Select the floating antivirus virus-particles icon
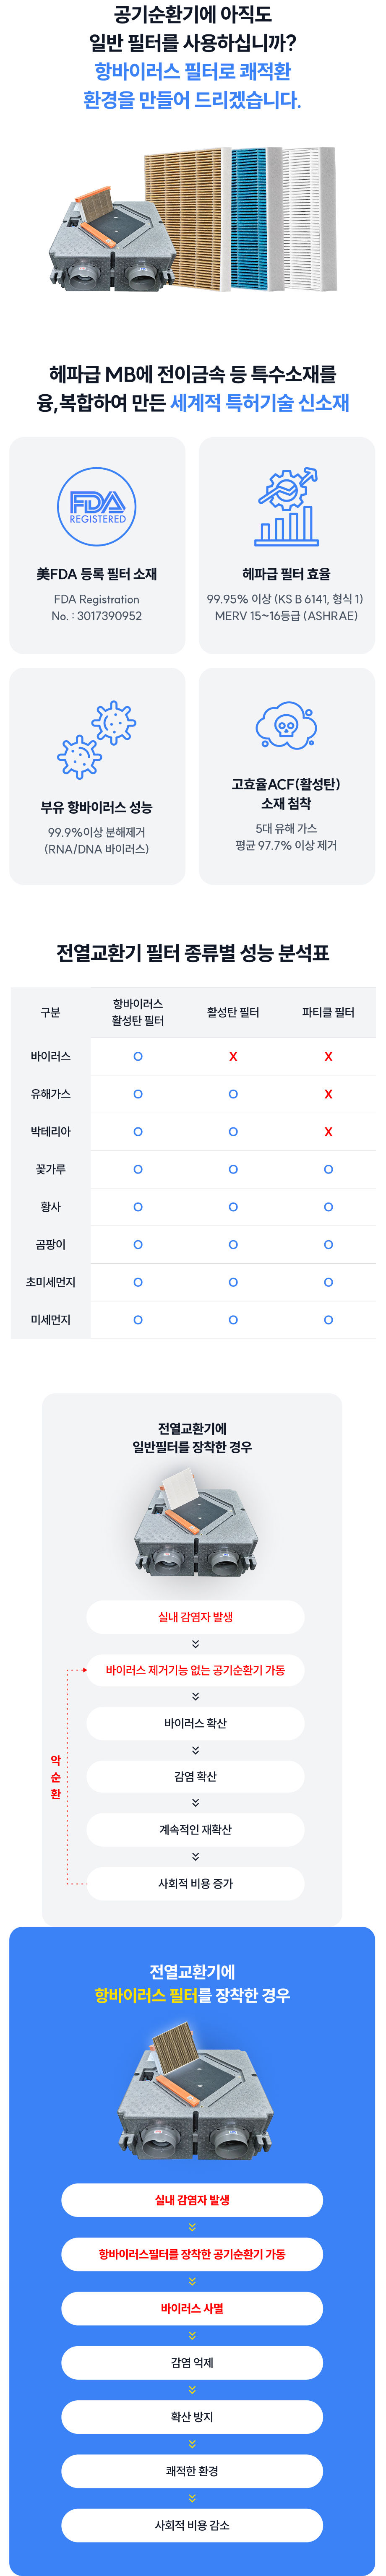Viewport: 386px width, 2576px height. click(x=97, y=740)
